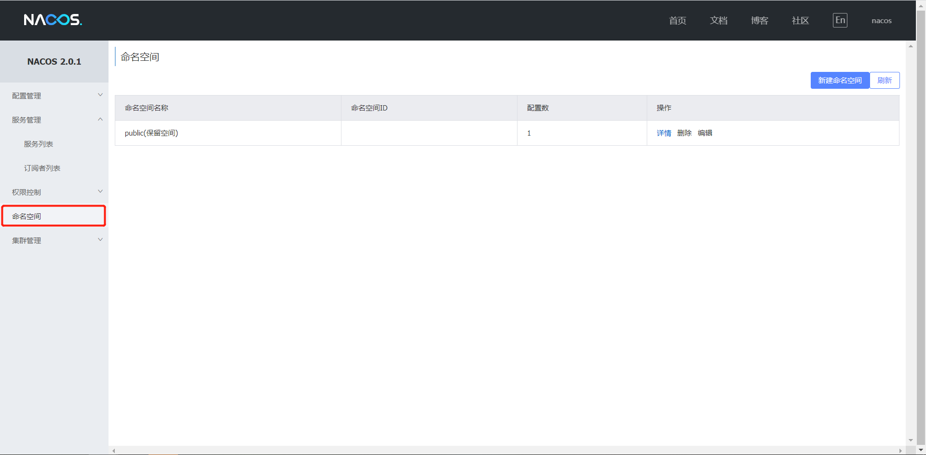The image size is (926, 455).
Task: Collapse the 服务管理 menu chevron
Action: coord(100,119)
